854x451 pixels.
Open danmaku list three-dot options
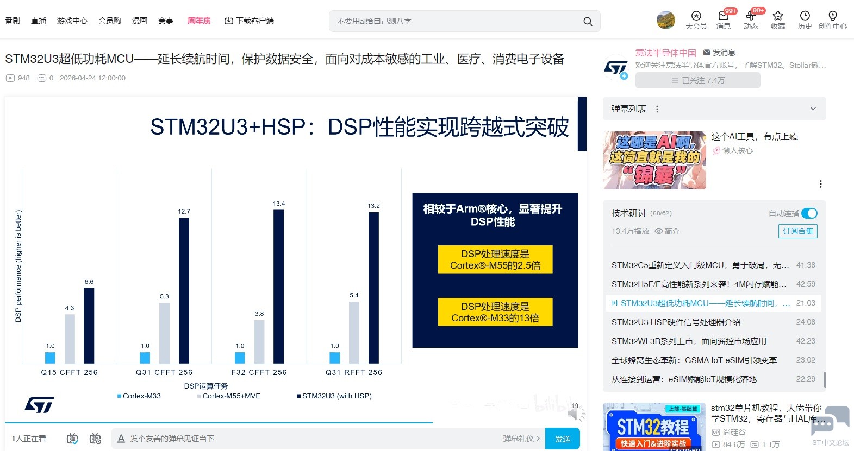pos(657,109)
